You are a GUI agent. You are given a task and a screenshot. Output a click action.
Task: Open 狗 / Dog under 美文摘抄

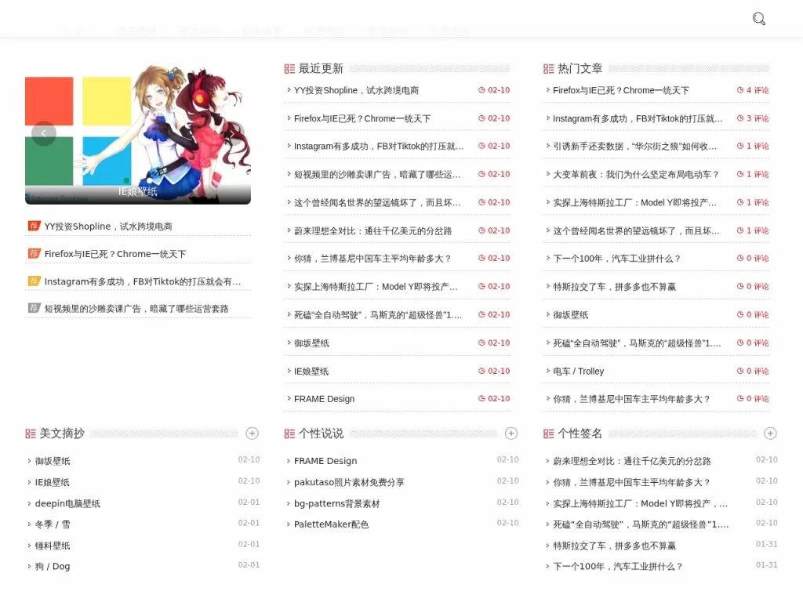[53, 566]
